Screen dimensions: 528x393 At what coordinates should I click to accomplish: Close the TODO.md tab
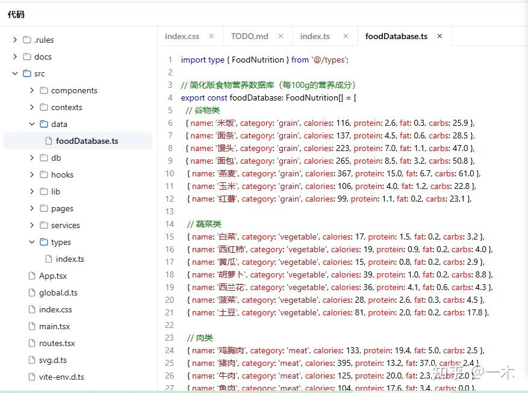point(280,36)
